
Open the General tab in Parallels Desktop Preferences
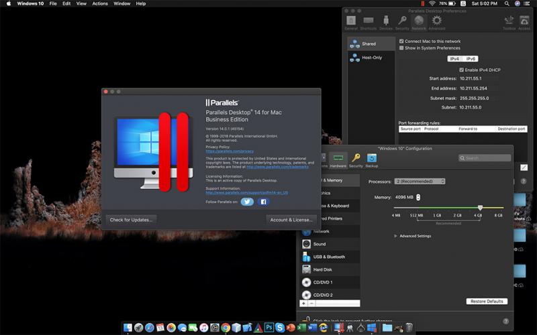351,23
